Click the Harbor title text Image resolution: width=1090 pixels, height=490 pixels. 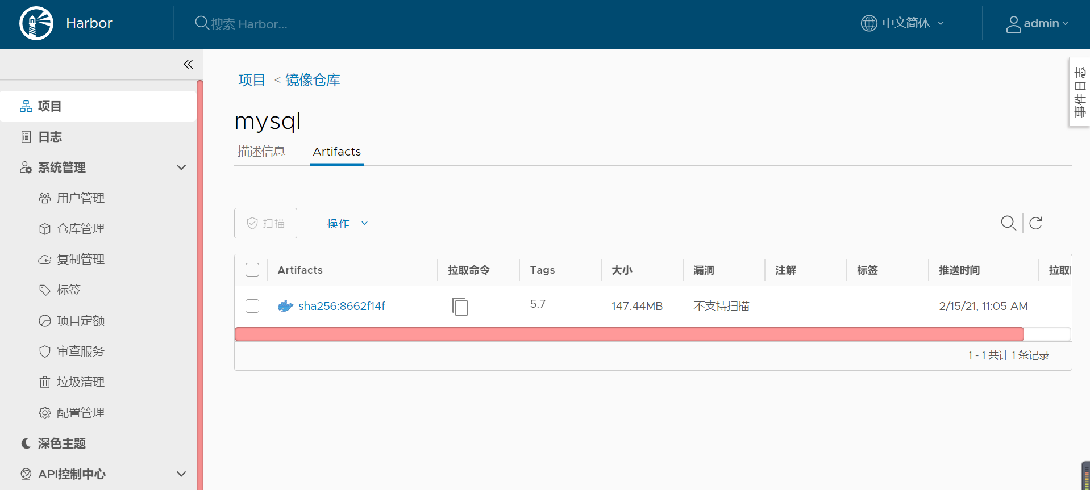[89, 23]
